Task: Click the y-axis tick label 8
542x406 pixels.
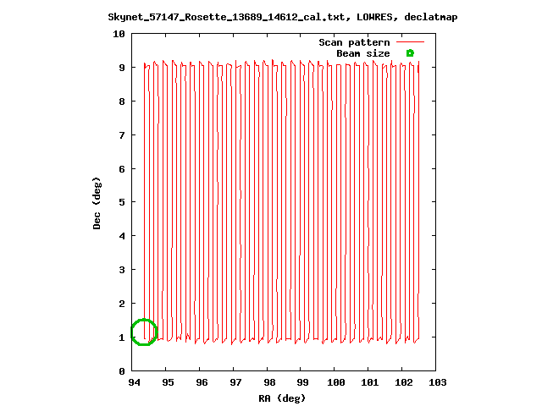Action: [x=122, y=101]
